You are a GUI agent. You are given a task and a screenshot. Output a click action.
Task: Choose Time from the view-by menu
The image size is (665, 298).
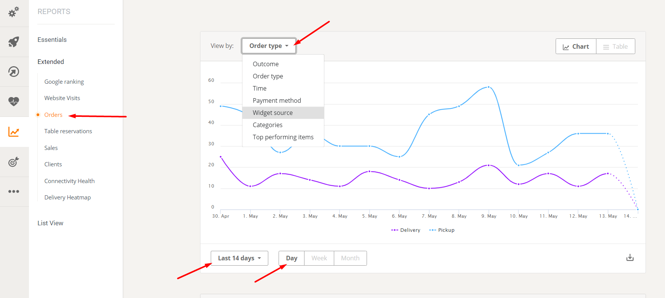[x=283, y=88]
